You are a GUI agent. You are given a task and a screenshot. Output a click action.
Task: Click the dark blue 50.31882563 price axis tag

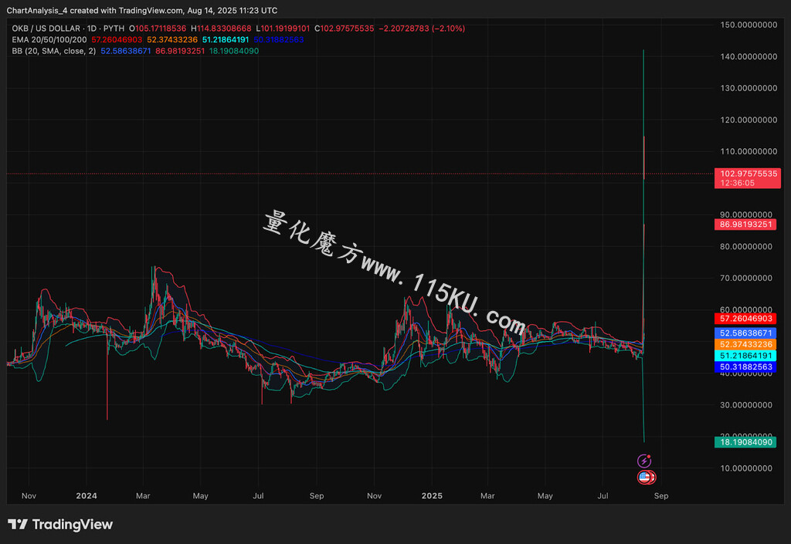pyautogui.click(x=745, y=367)
